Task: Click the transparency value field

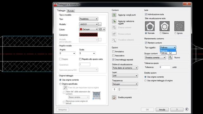Action: pos(115,89)
